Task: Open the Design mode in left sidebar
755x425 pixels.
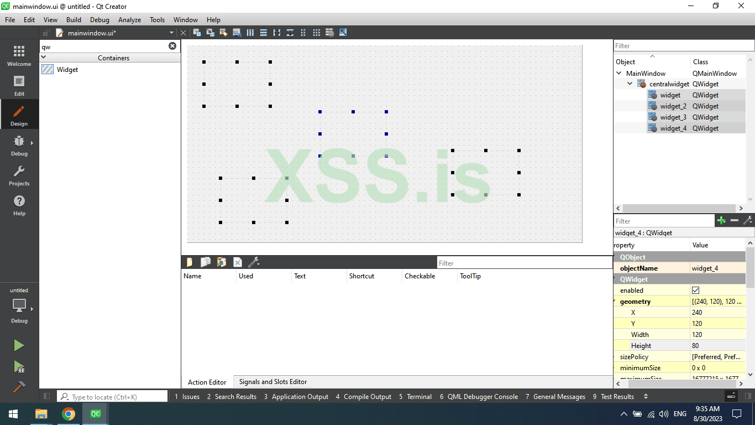Action: (19, 115)
